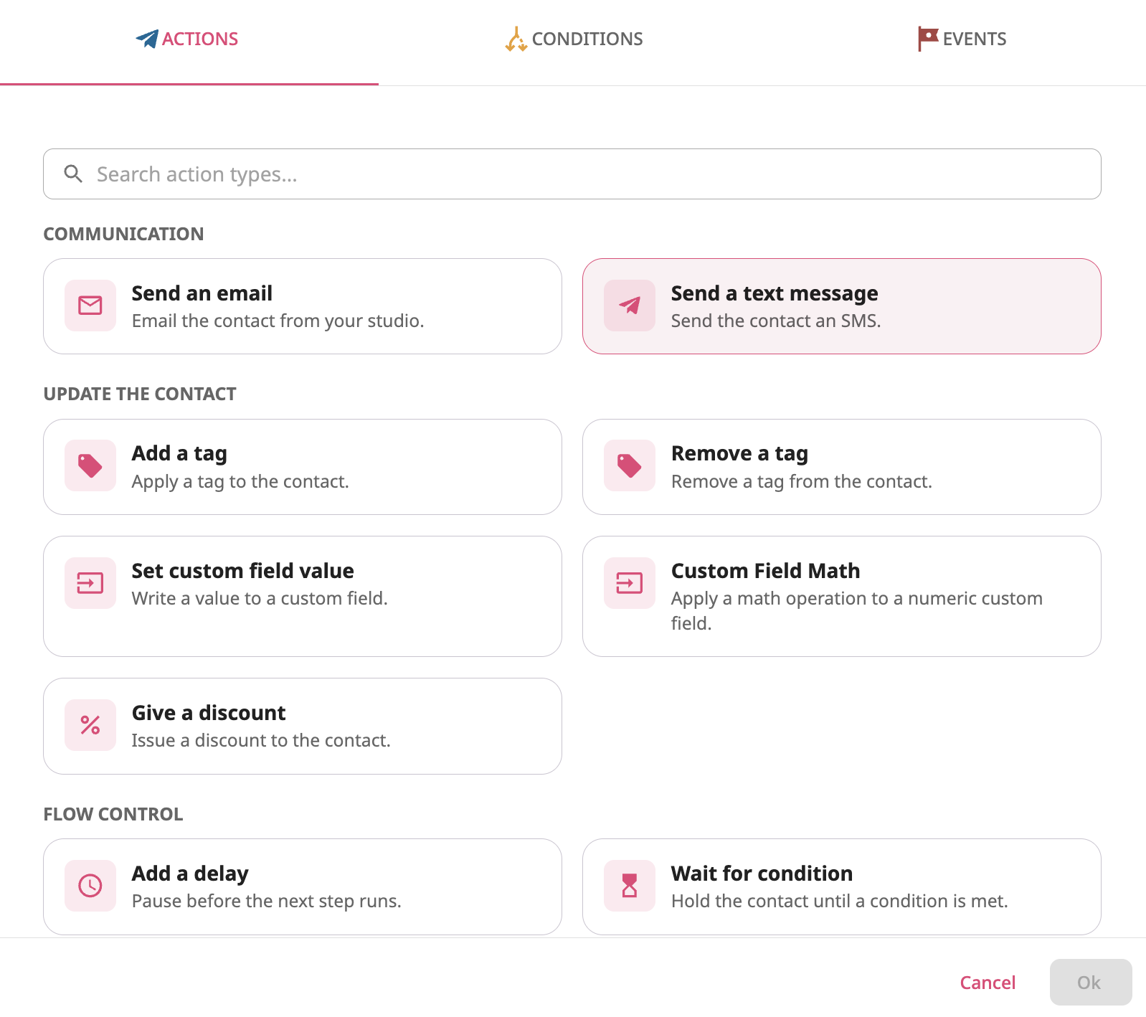This screenshot has height=1017, width=1146.
Task: Choose the Send an email title
Action: point(202,293)
